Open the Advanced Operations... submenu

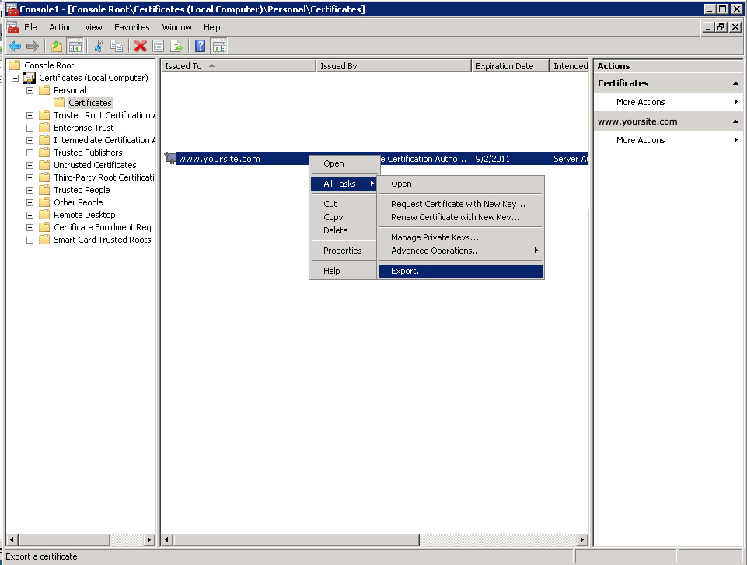460,251
